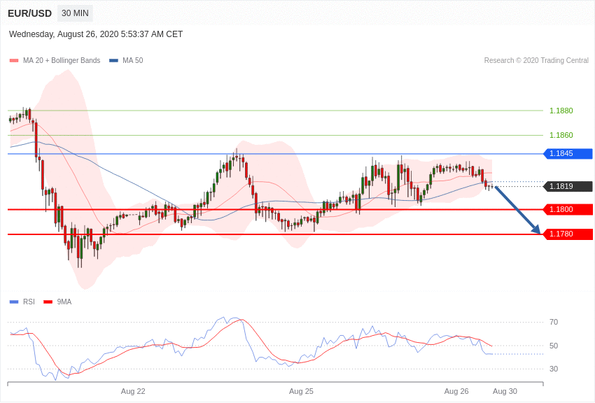Screen dimensions: 595x403
Task: Toggle the 9MA legend label
Action: click(64, 302)
